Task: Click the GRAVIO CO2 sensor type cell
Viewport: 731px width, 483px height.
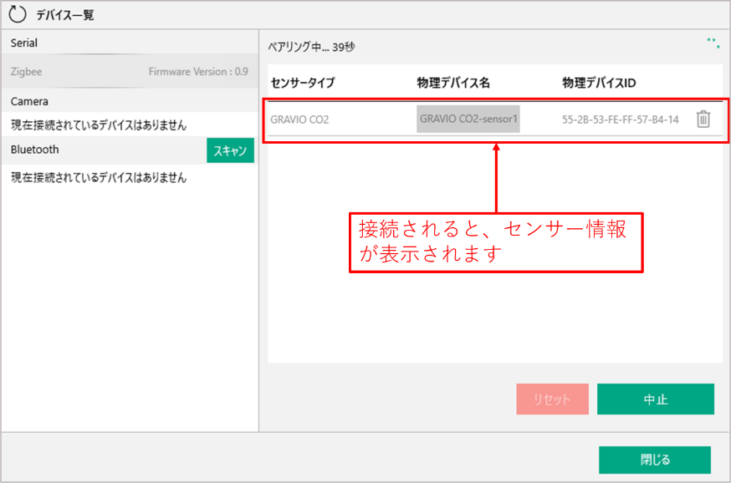Action: click(x=299, y=119)
